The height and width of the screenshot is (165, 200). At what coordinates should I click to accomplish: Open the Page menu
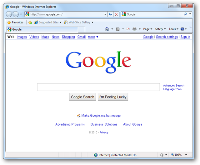click(x=147, y=29)
